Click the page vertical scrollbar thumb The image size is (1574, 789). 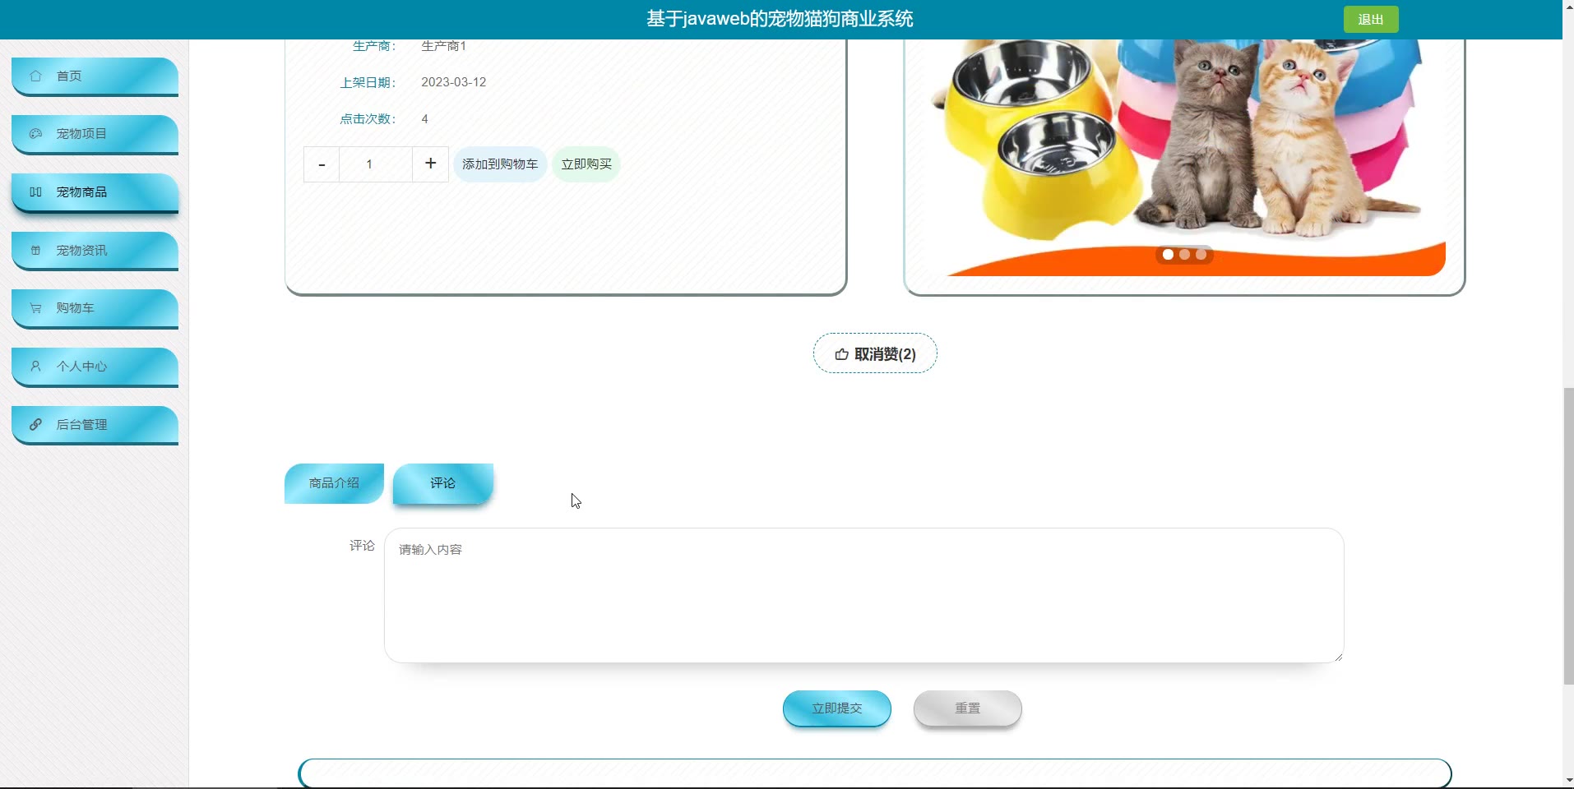pyautogui.click(x=1568, y=536)
